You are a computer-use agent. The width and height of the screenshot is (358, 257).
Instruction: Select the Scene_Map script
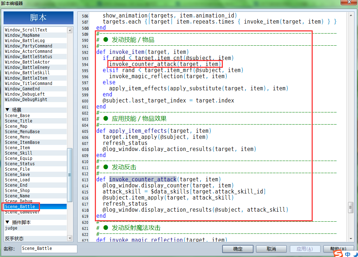35,126
